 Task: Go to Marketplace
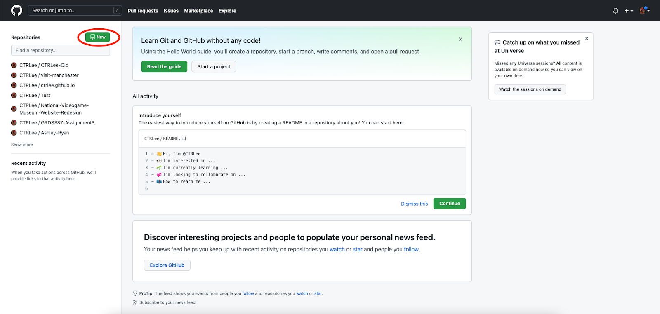click(x=198, y=11)
